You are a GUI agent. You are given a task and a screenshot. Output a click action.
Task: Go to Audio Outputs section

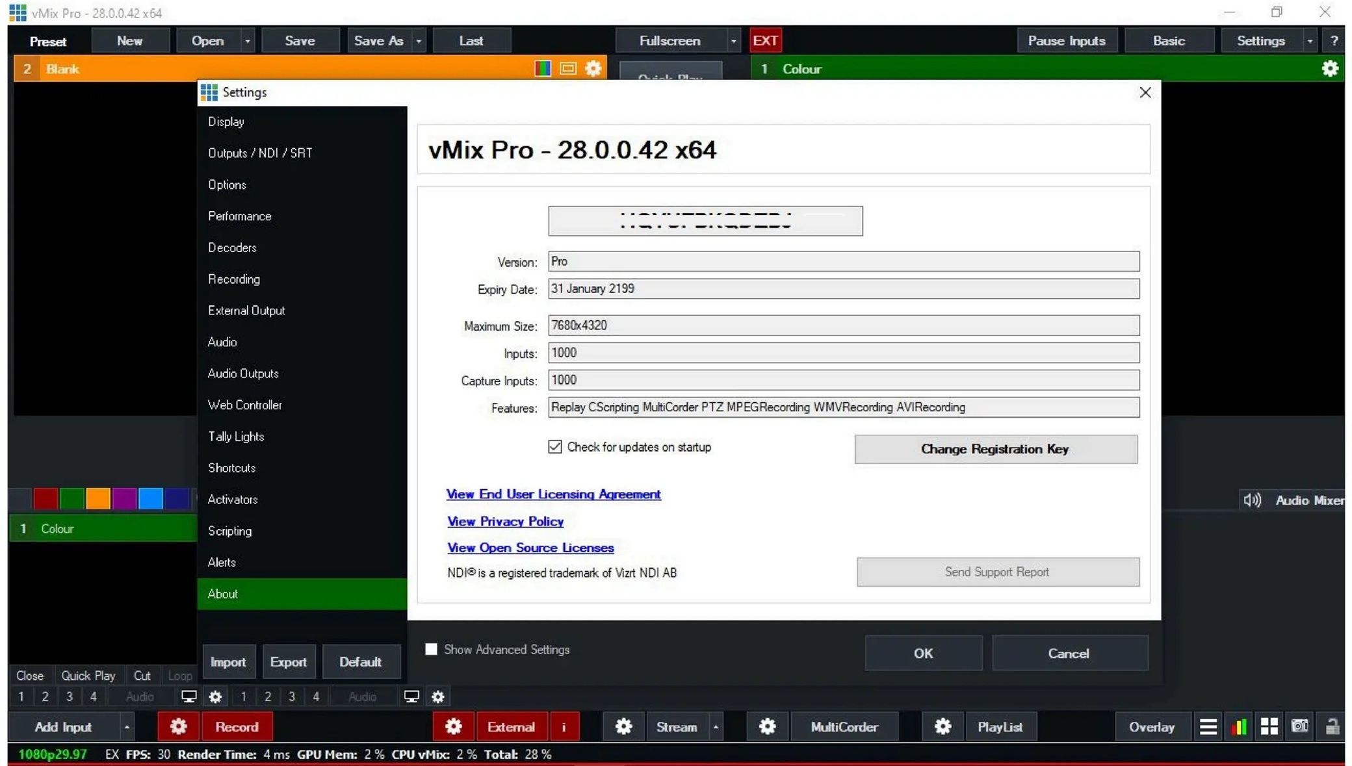tap(302, 373)
